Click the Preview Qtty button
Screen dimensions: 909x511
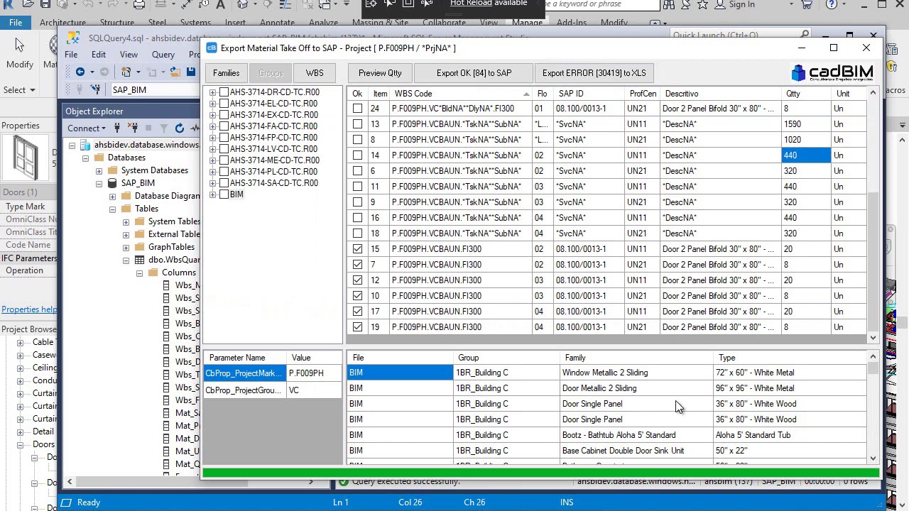pyautogui.click(x=380, y=73)
